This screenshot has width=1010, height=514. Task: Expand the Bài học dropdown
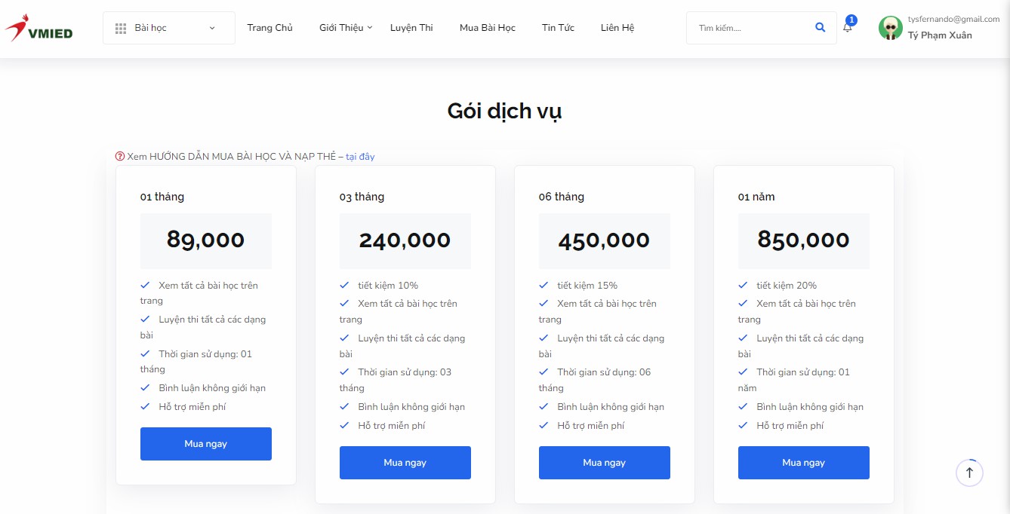169,28
